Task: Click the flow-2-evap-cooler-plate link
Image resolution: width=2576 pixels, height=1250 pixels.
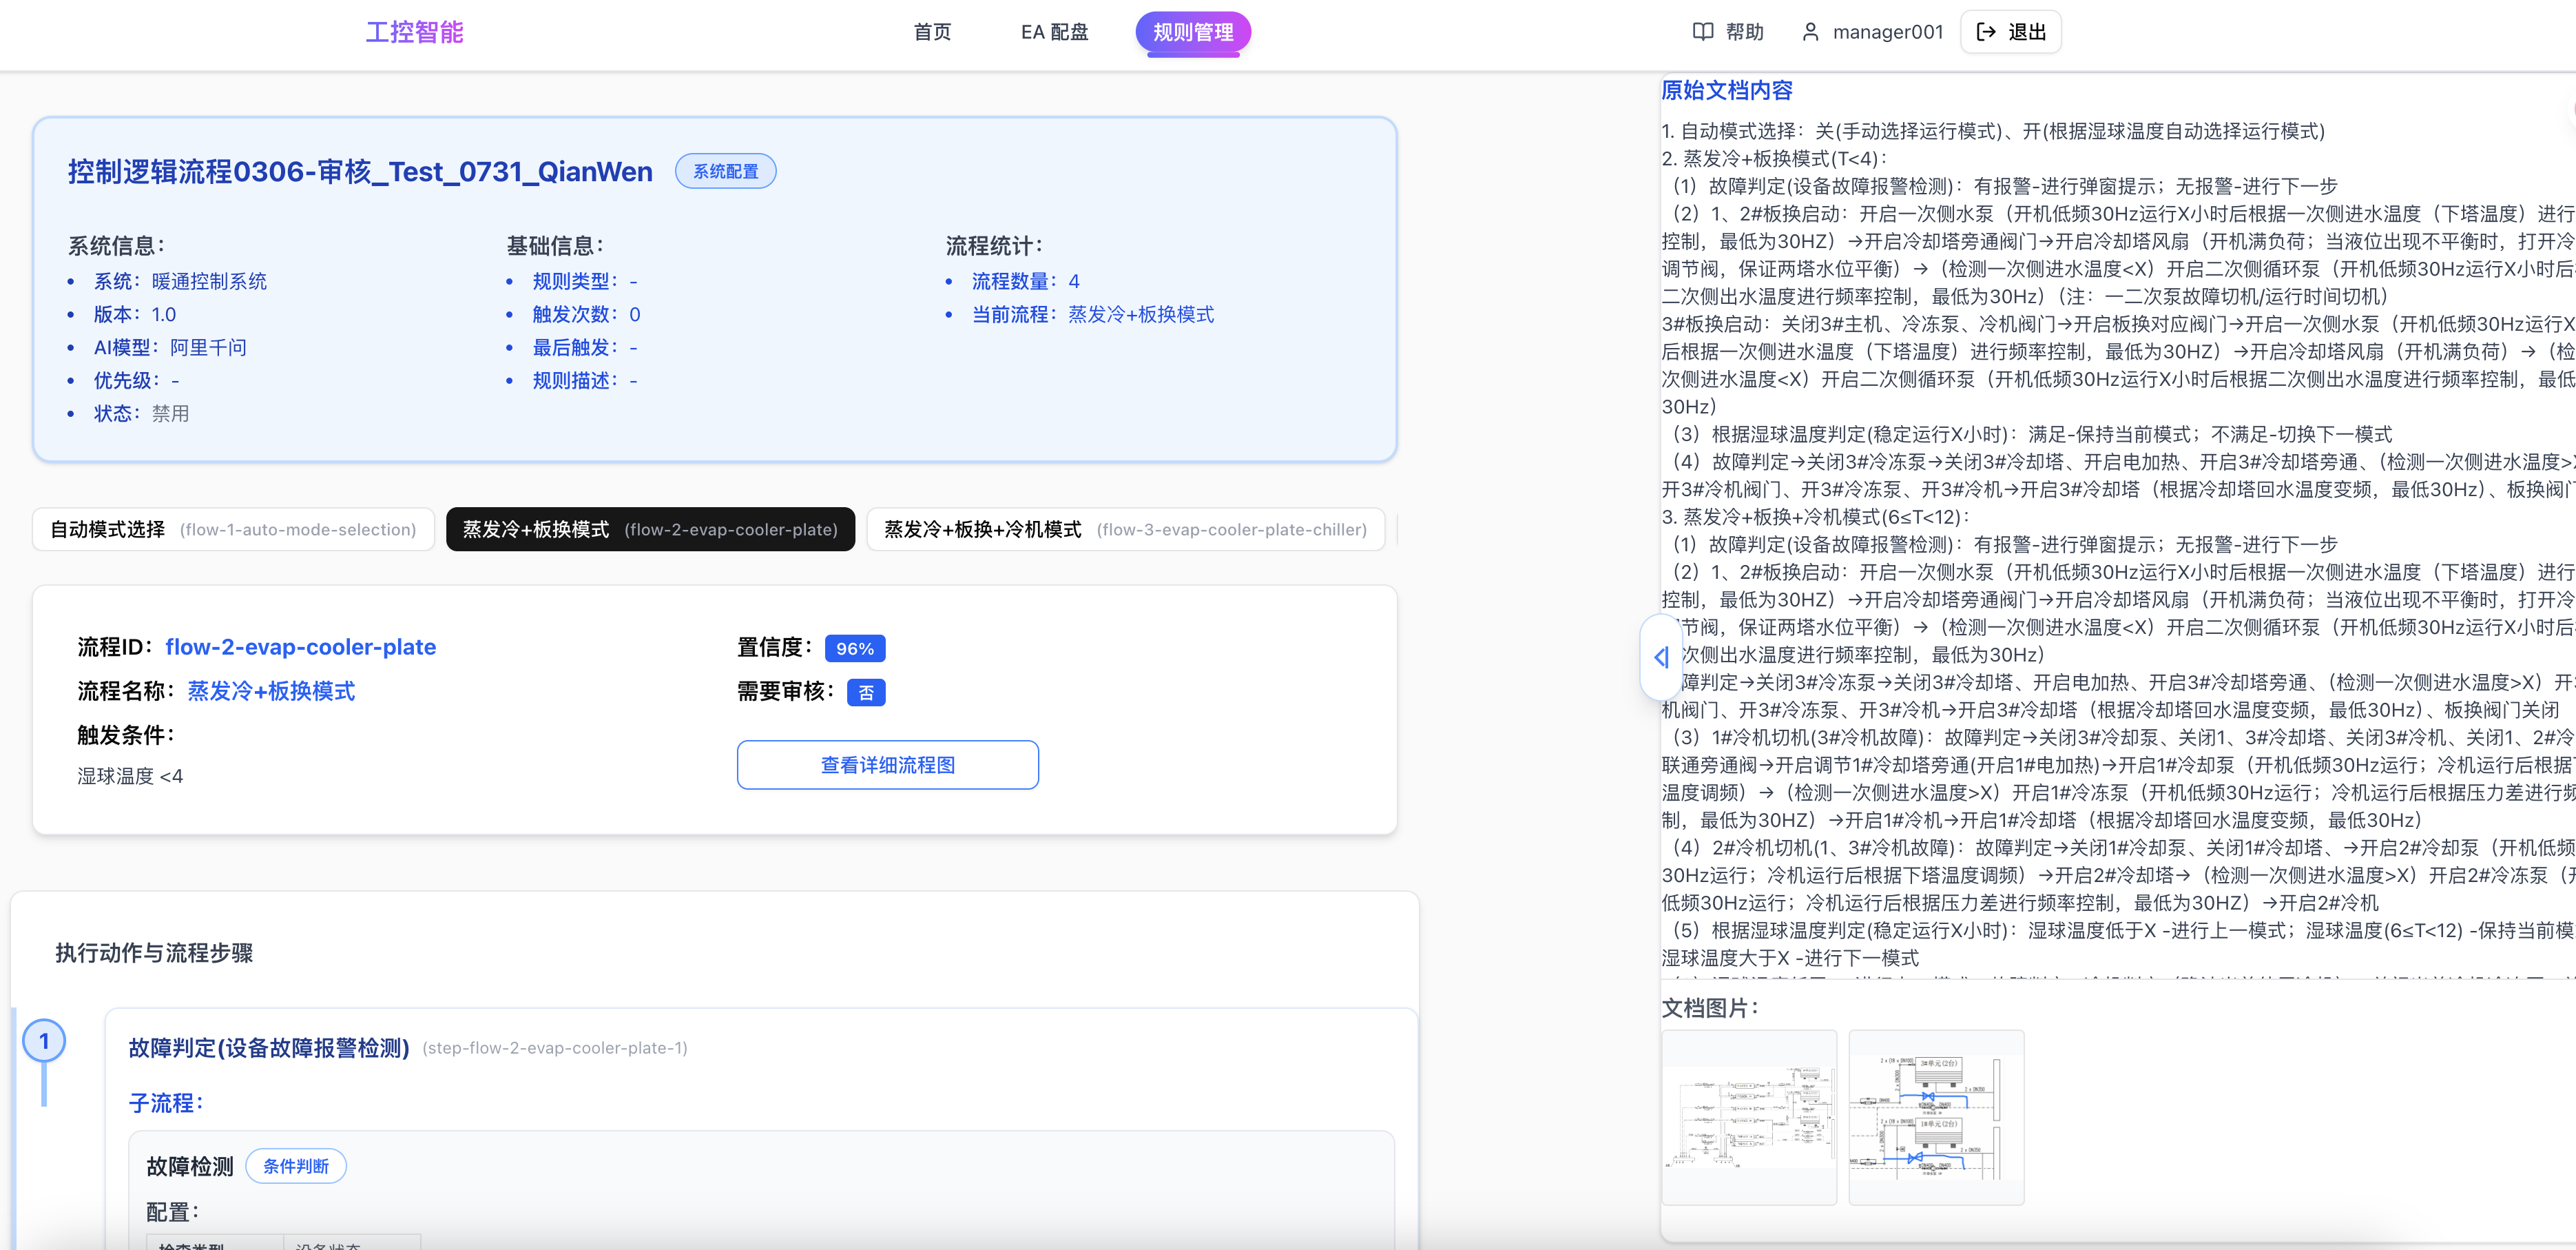Action: point(300,646)
